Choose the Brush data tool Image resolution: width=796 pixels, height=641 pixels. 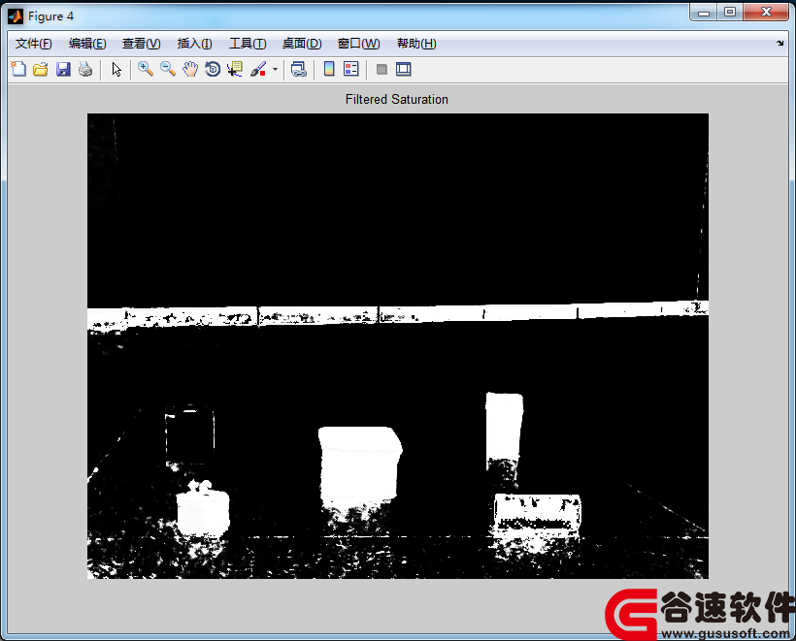(x=258, y=69)
